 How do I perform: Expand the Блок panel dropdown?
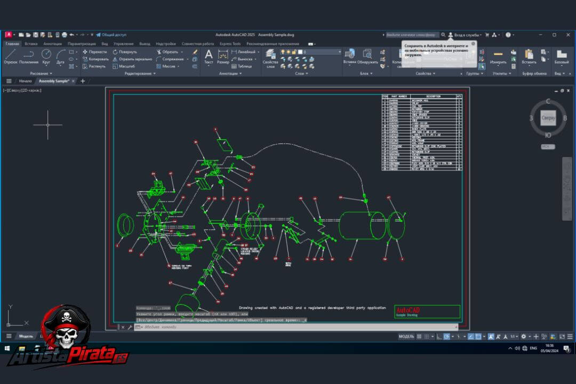[x=366, y=74]
